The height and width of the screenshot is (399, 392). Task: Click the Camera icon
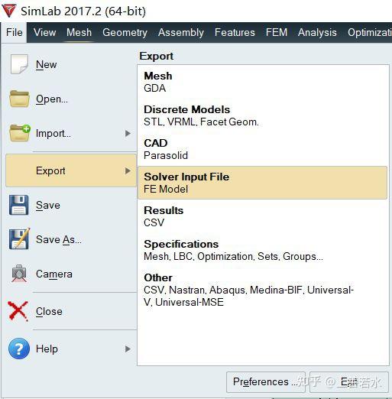click(x=19, y=274)
